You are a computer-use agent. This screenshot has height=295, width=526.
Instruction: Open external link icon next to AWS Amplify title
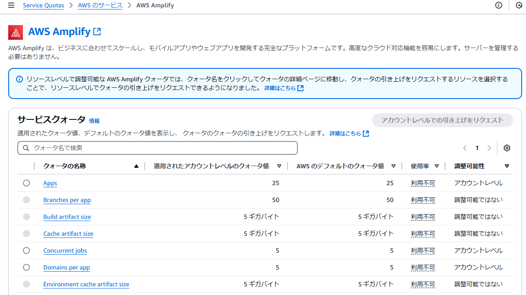tap(97, 32)
